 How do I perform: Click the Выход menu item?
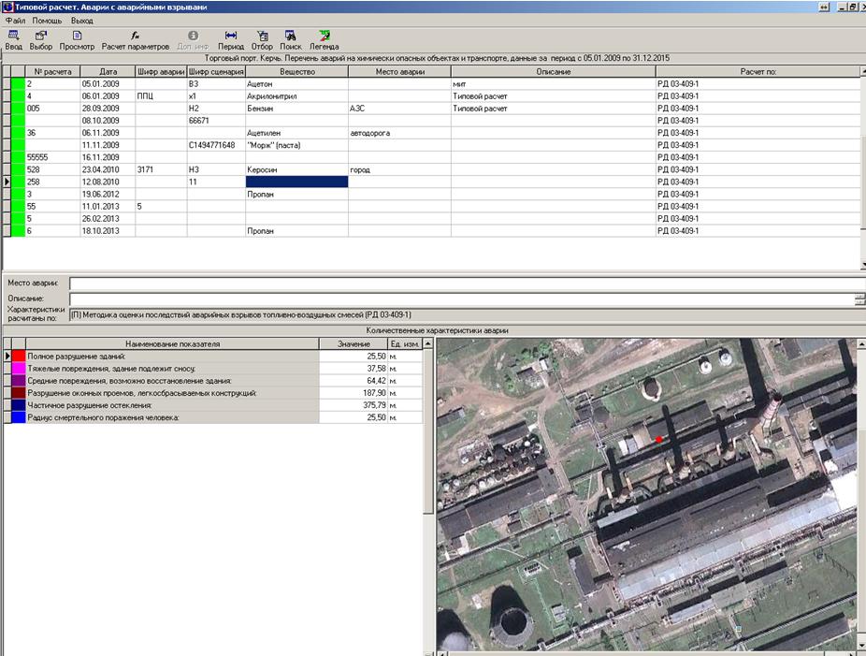click(82, 20)
